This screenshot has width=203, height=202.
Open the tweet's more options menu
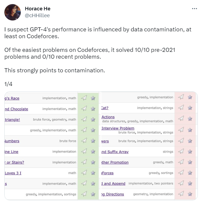click(x=194, y=9)
